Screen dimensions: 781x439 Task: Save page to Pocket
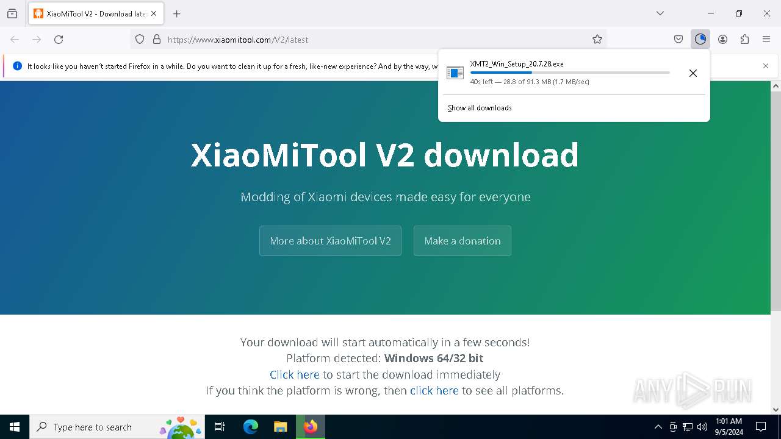coord(678,39)
